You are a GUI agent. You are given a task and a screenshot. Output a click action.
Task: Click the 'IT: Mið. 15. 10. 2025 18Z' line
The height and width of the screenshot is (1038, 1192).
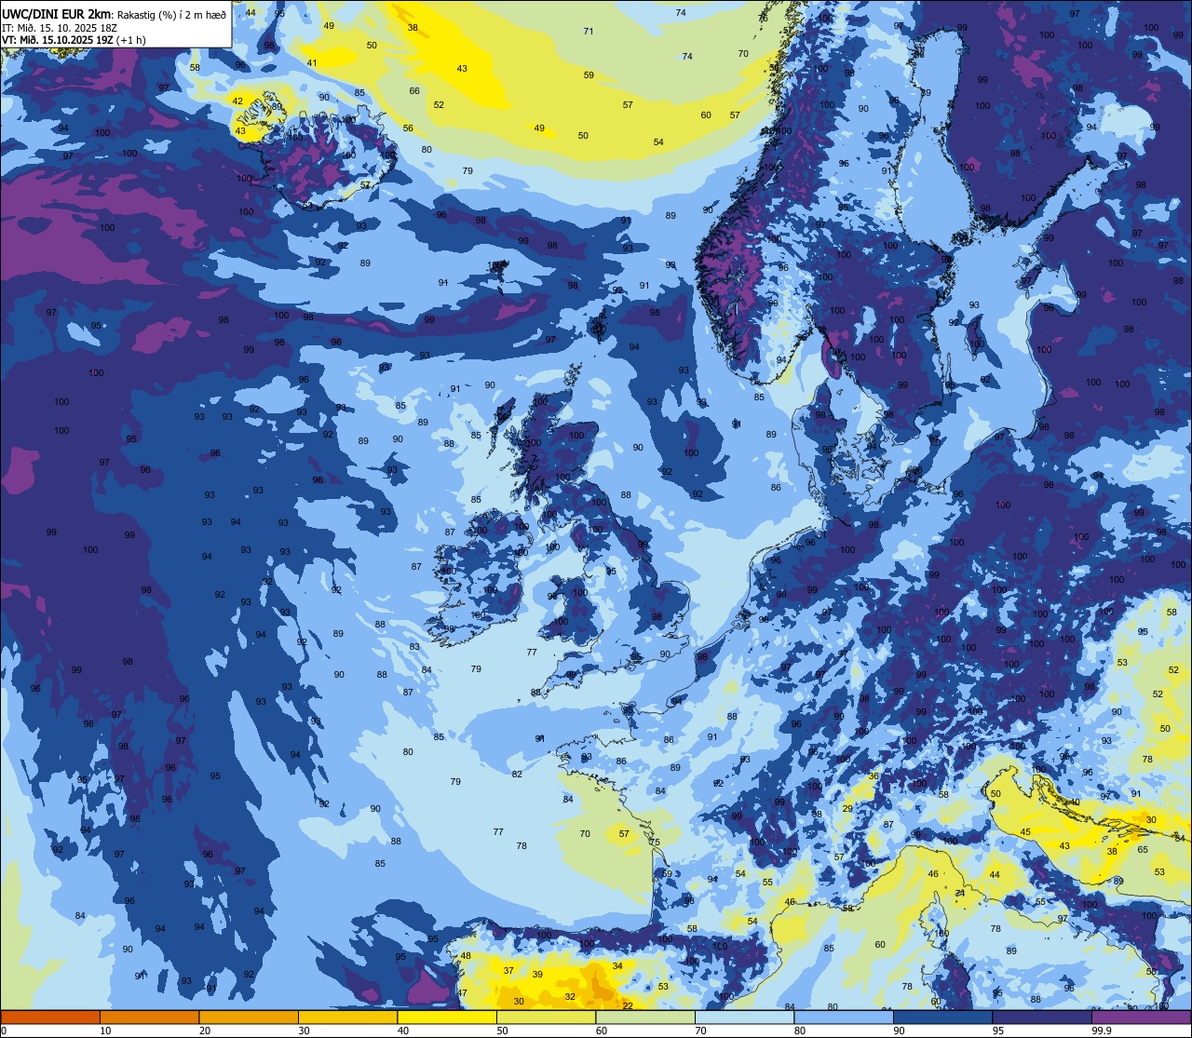pyautogui.click(x=60, y=27)
